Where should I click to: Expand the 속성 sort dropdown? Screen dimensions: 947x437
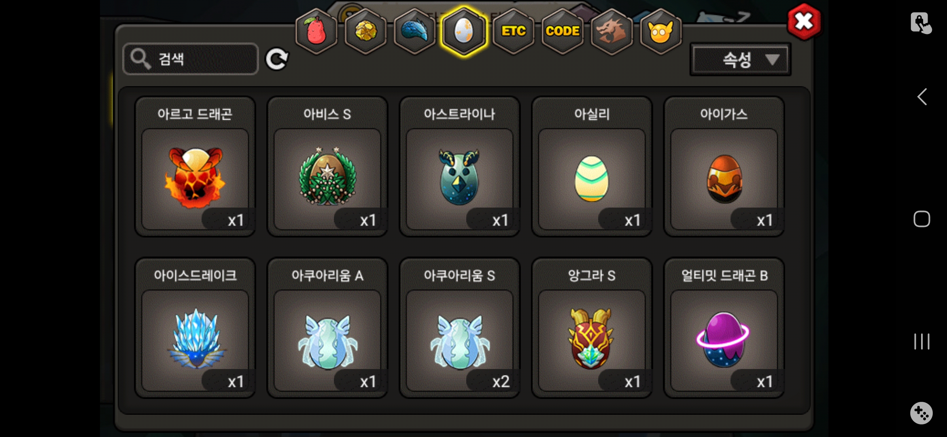pos(740,59)
